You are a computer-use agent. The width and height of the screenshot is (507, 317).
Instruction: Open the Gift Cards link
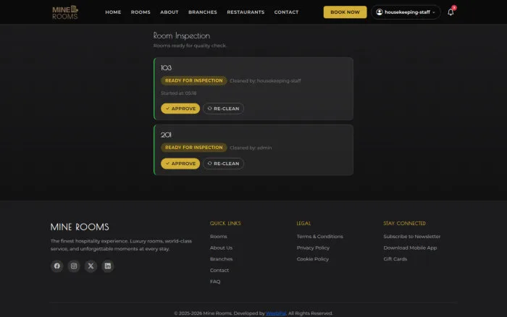click(395, 259)
